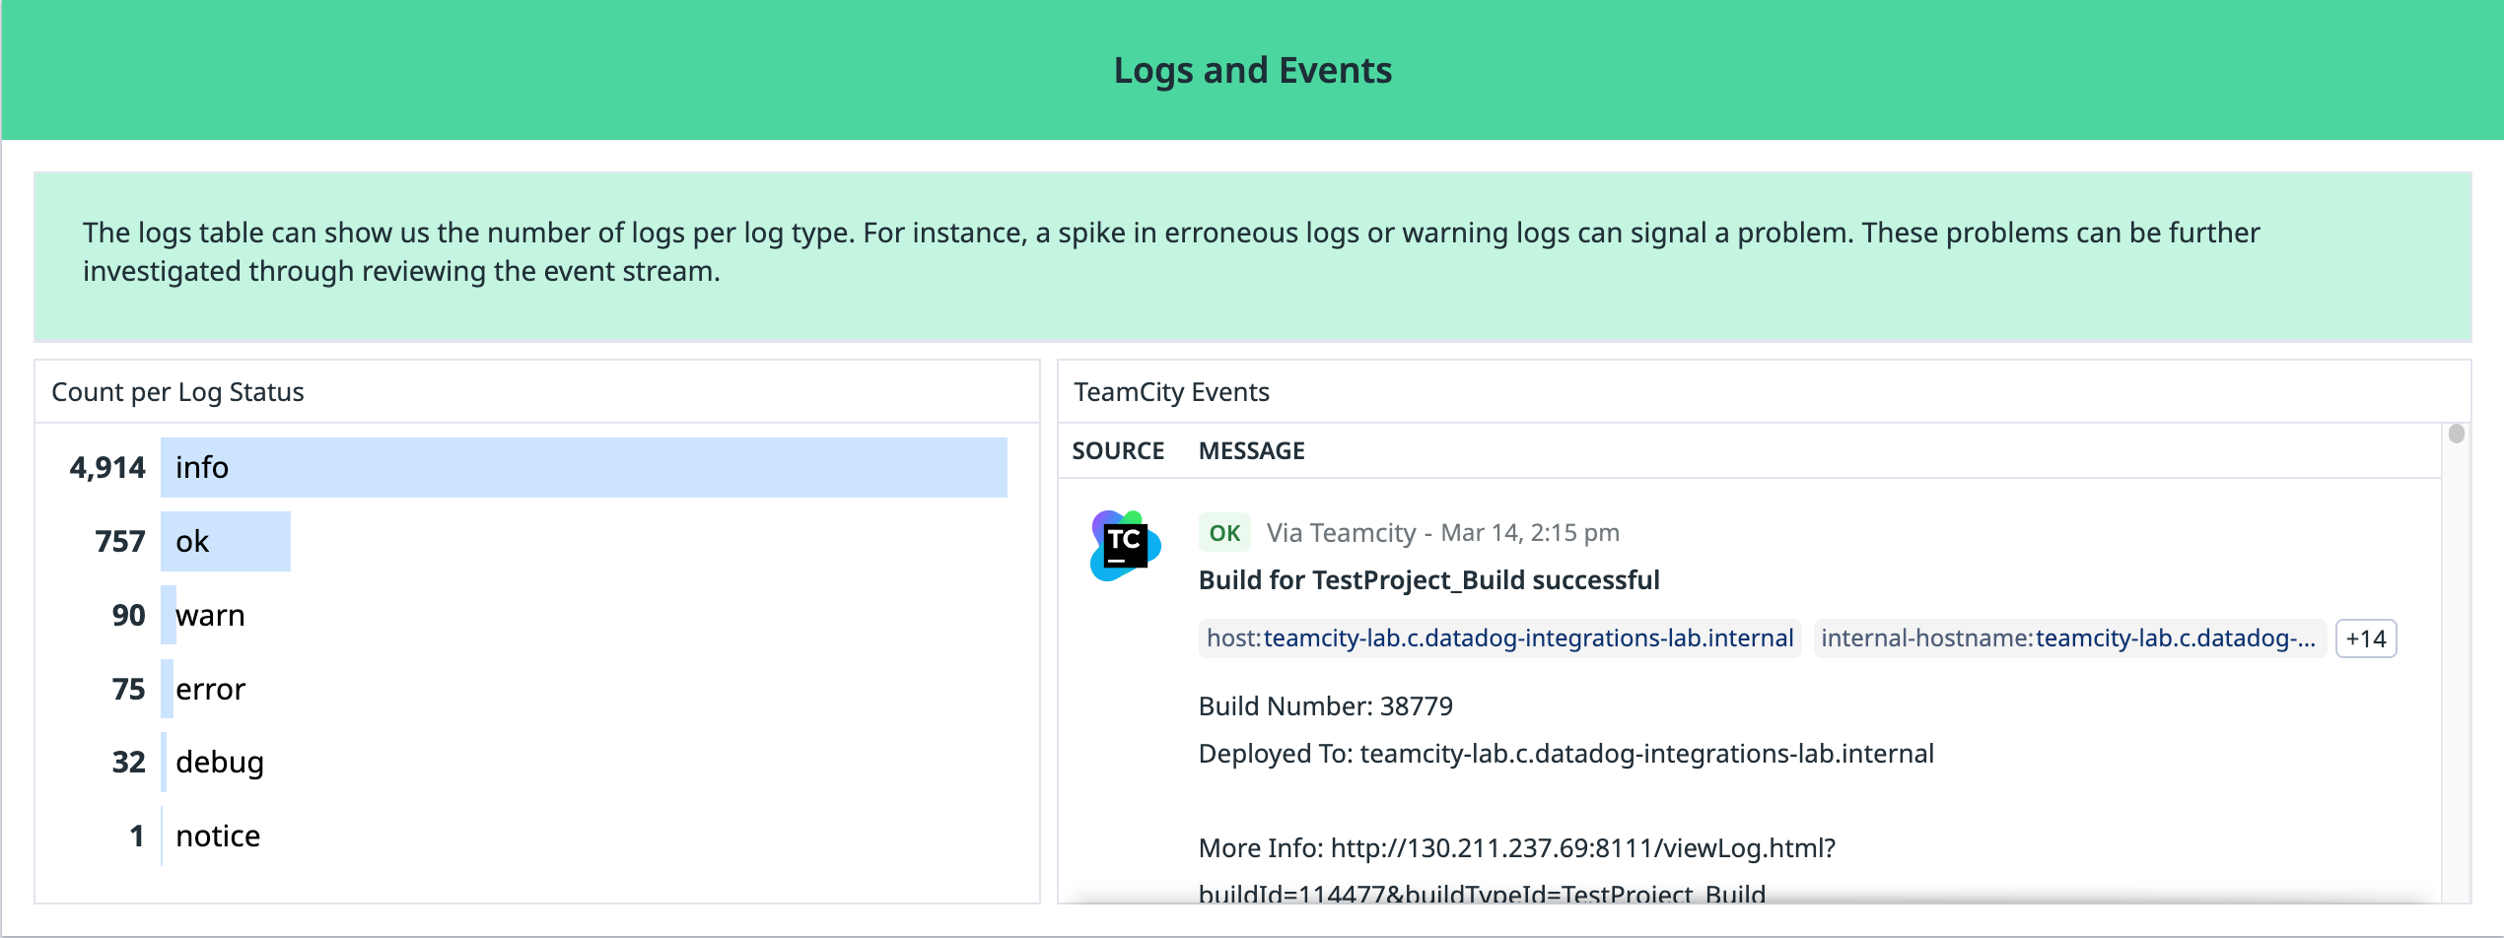Open the Build for TestProject_Build successful event
Image resolution: width=2504 pixels, height=938 pixels.
[x=1428, y=579]
